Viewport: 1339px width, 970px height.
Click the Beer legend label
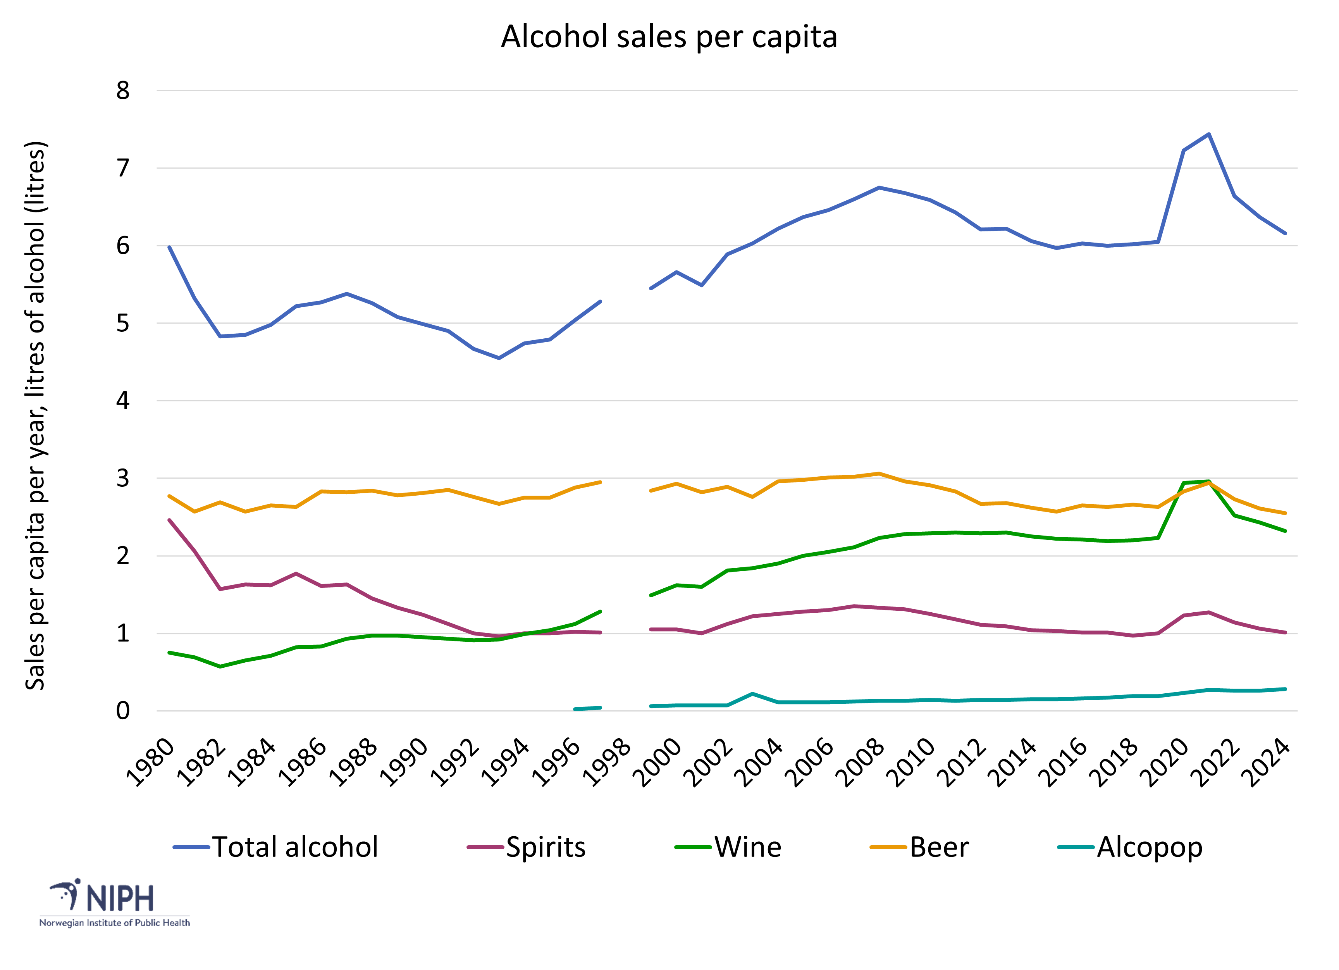[939, 847]
